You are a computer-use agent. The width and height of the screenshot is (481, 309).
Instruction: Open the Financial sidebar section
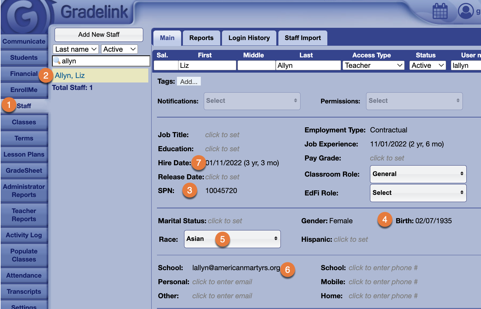tap(24, 74)
